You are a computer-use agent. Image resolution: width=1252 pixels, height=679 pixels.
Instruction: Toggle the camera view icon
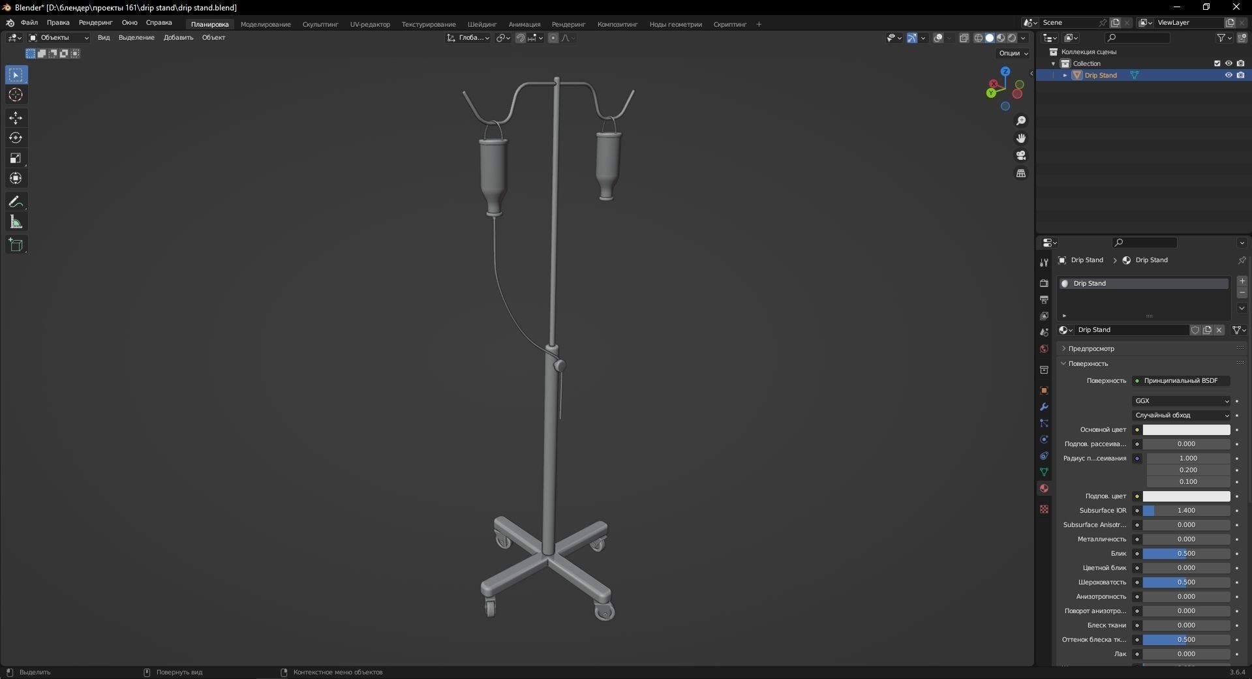point(1021,155)
